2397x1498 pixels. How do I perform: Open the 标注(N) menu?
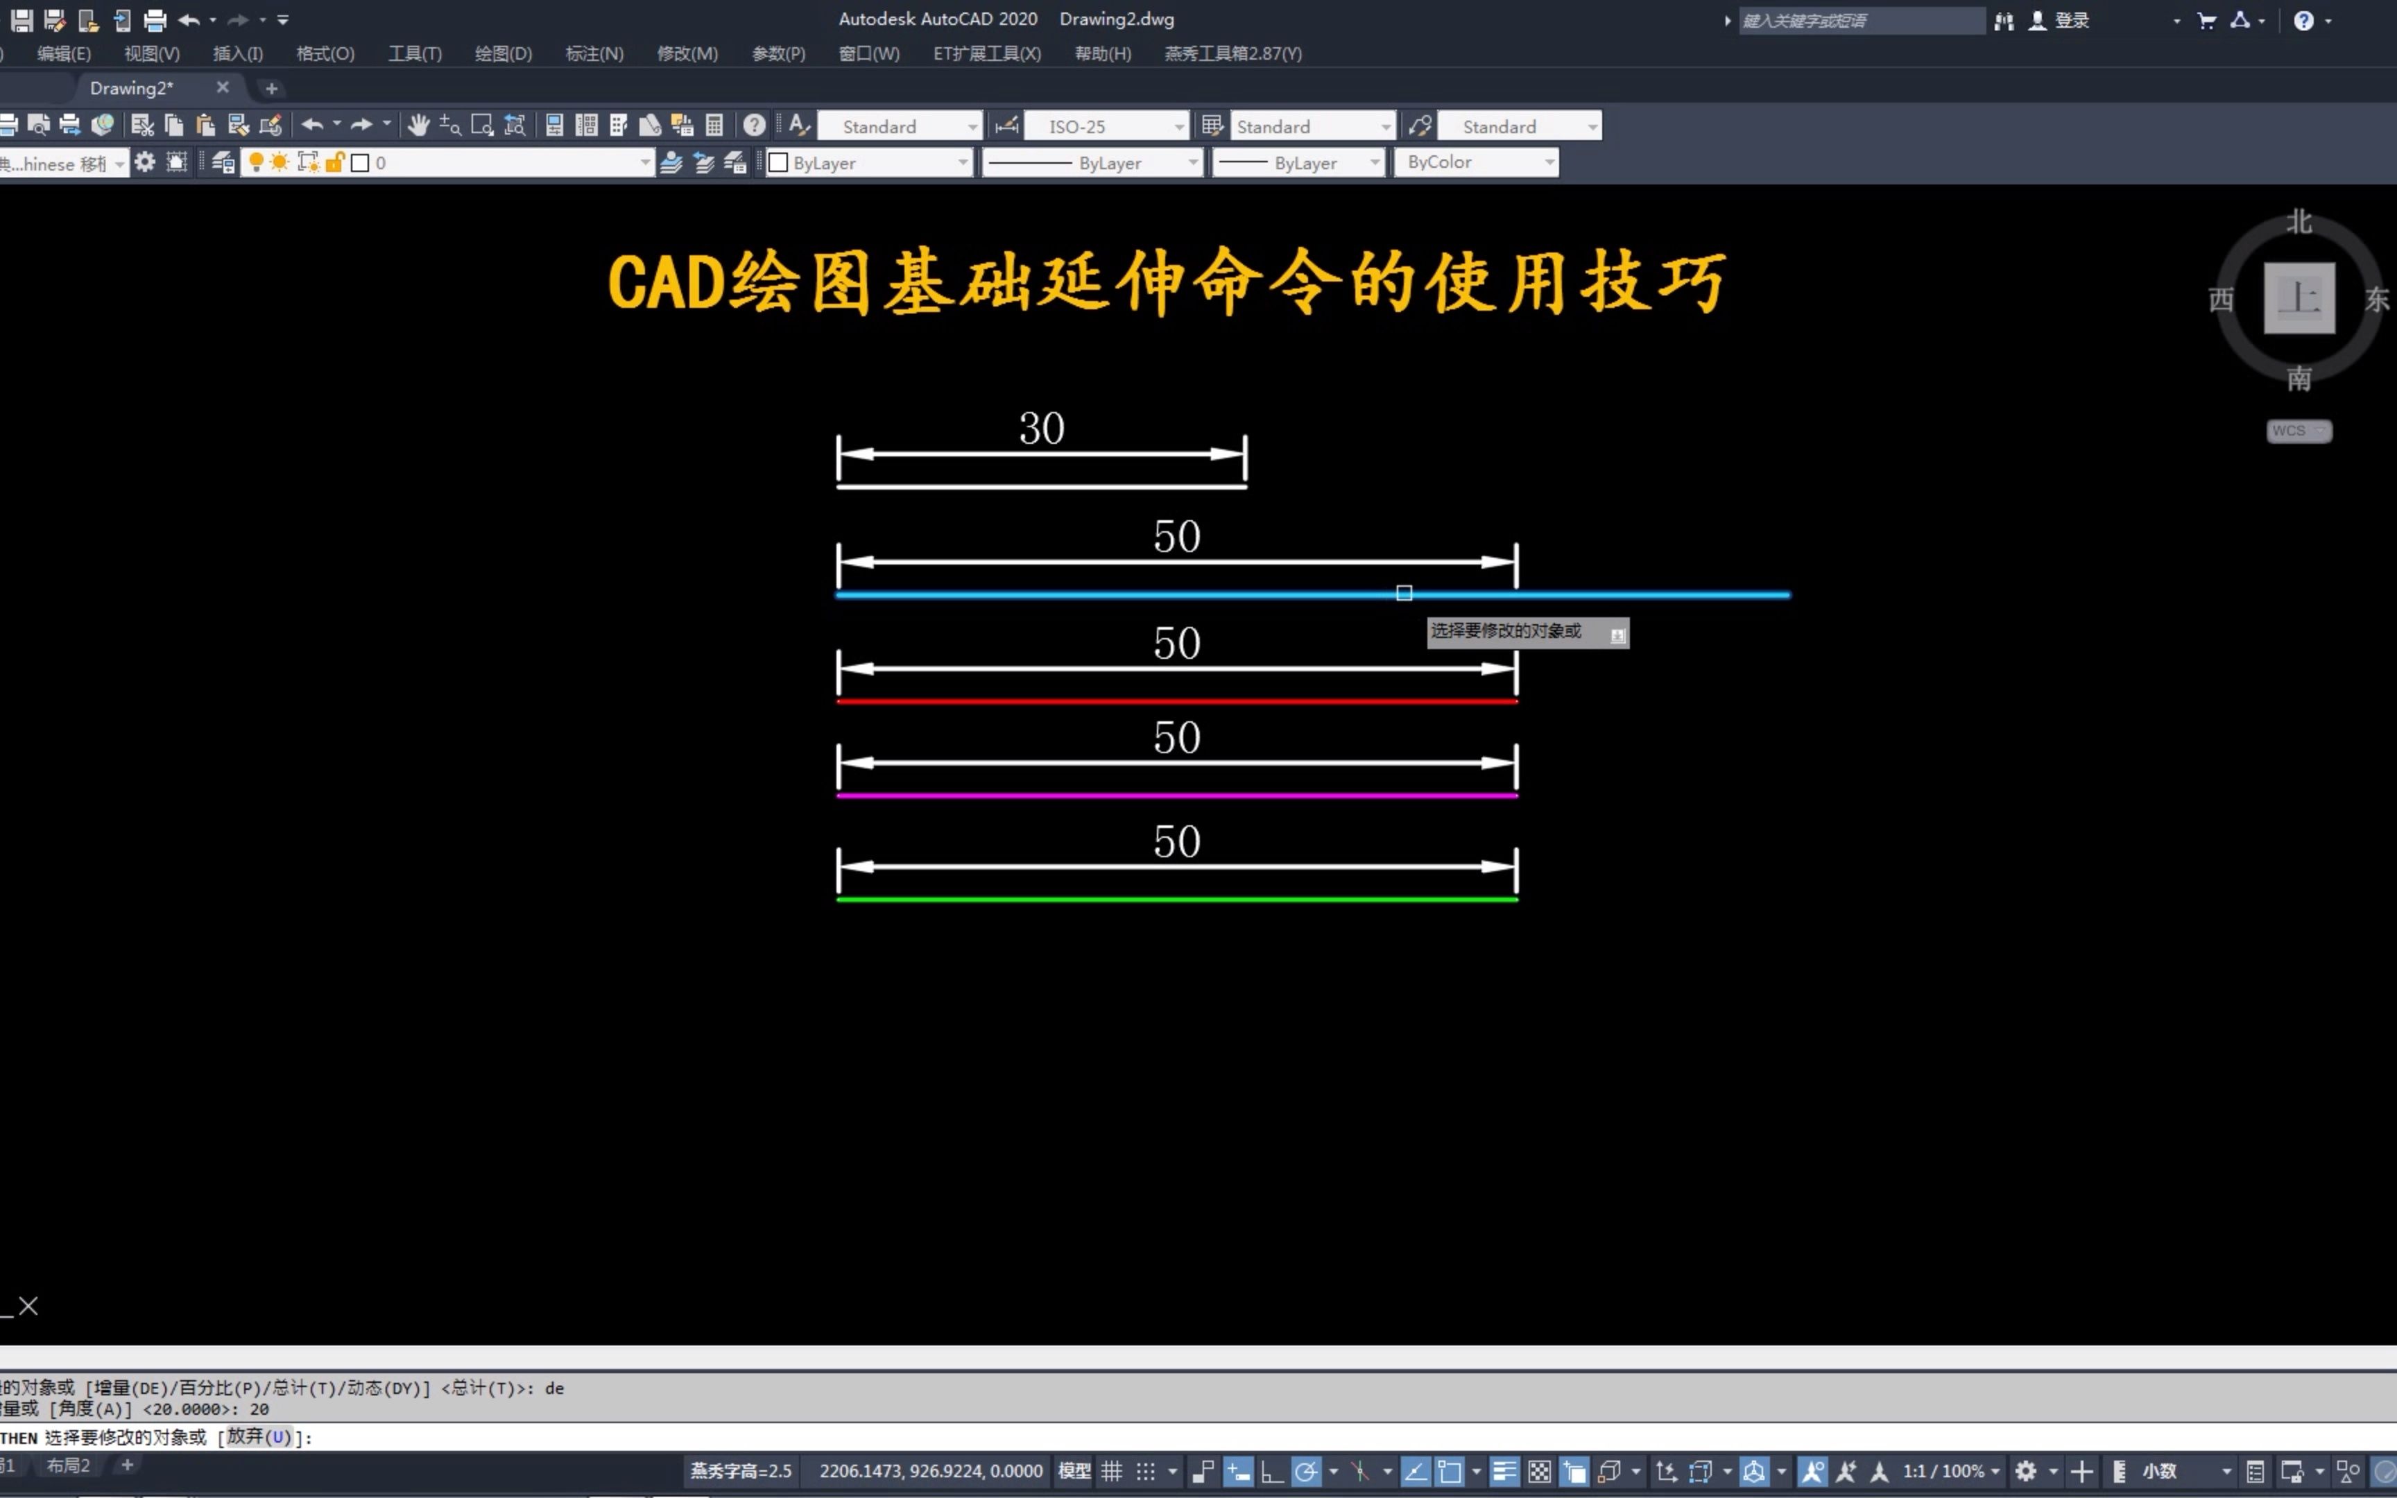click(594, 53)
